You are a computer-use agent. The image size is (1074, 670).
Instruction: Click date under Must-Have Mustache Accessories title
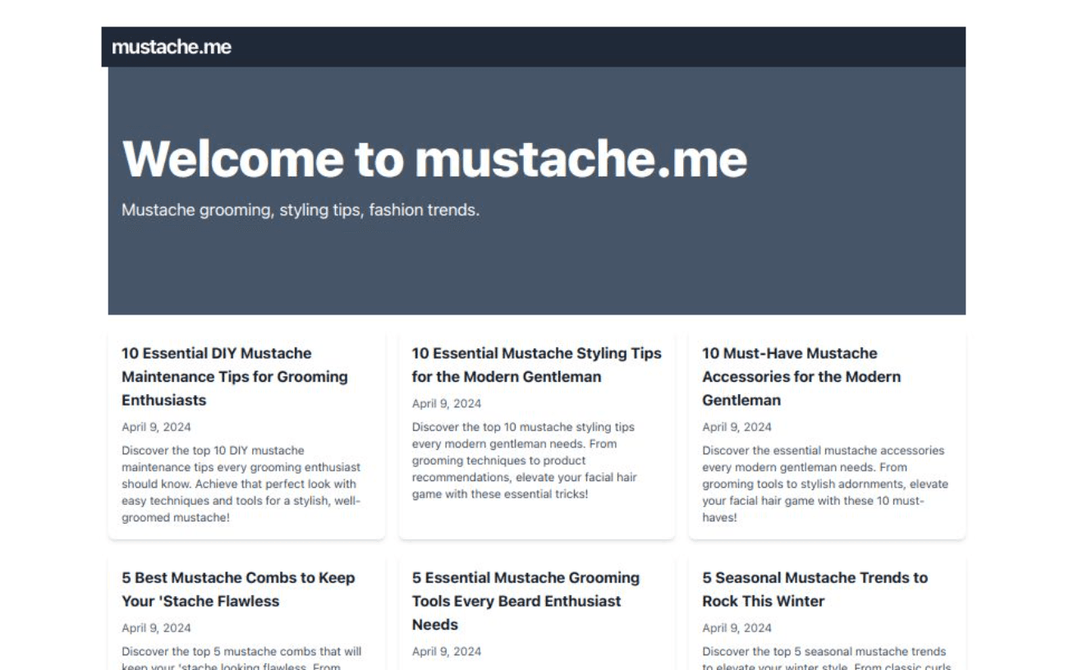737,427
